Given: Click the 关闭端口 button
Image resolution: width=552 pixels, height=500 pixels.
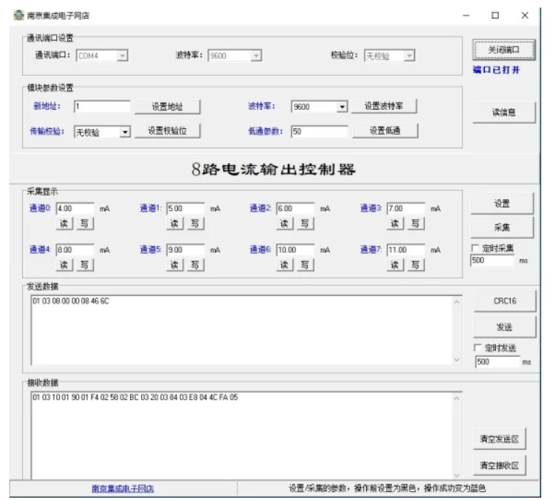Looking at the screenshot, I should point(504,49).
